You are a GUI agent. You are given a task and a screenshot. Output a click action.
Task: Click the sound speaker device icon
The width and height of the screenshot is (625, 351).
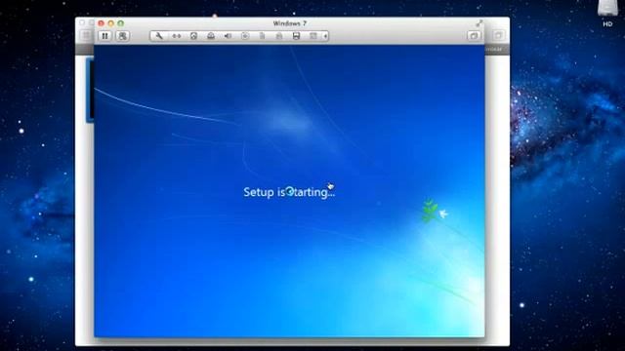228,36
